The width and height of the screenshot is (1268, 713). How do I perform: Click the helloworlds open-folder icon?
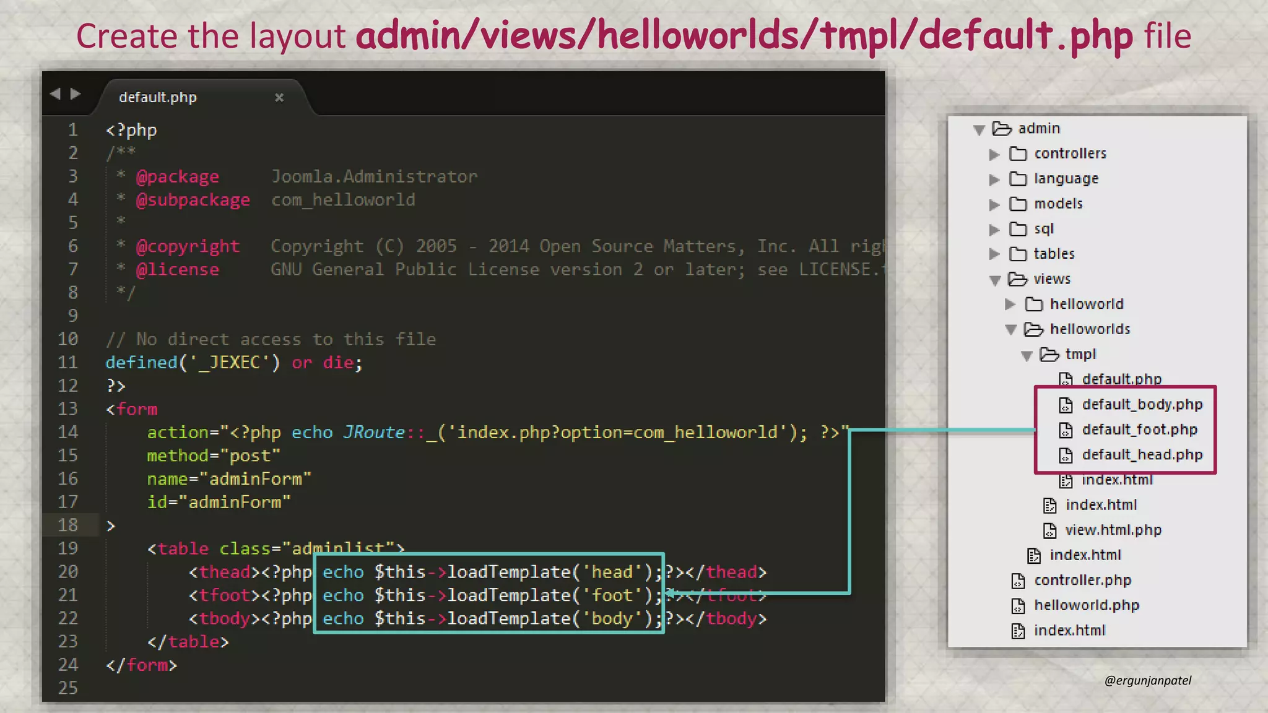coord(1033,329)
